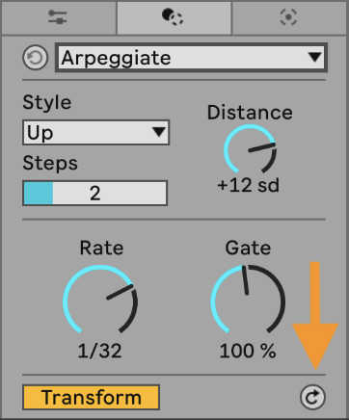This screenshot has width=349, height=420.
Task: Open the Arpeggiate transformation dropdown
Action: (x=191, y=58)
